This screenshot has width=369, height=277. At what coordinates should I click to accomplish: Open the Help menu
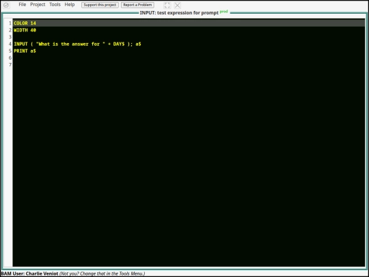[x=70, y=5]
